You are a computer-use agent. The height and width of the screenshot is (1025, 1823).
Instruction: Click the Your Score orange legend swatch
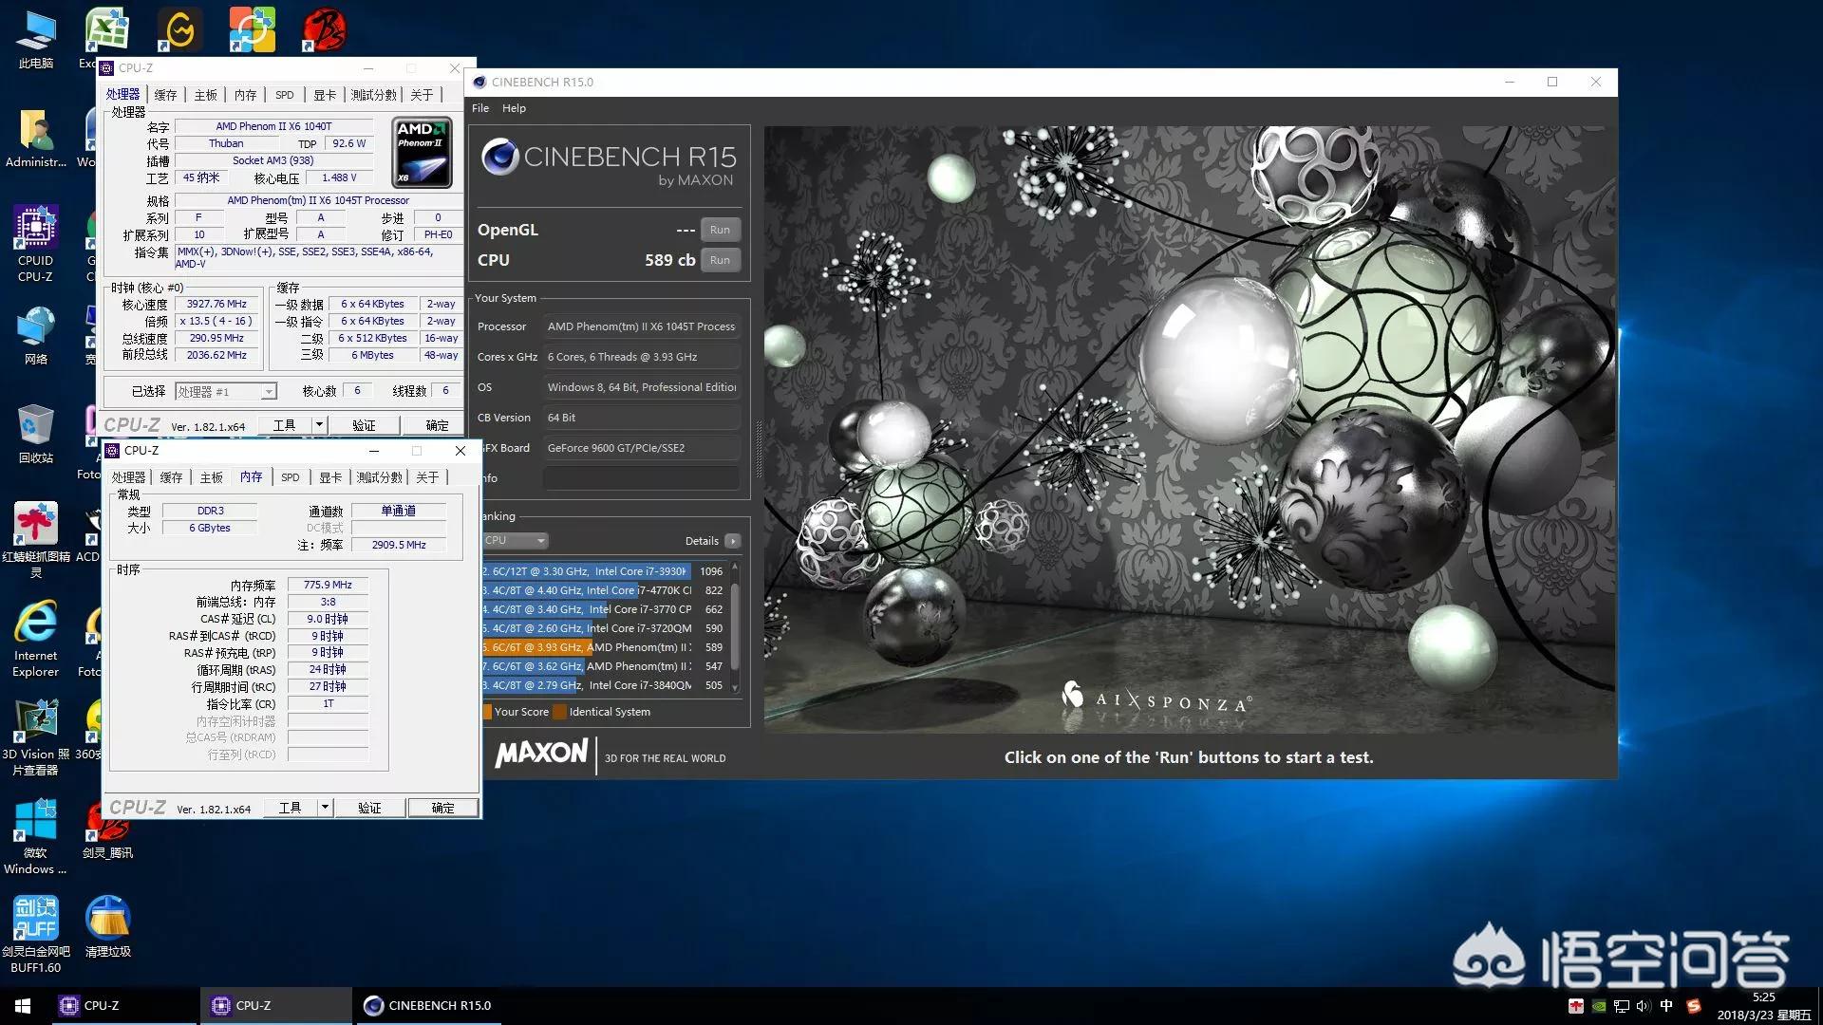click(487, 712)
